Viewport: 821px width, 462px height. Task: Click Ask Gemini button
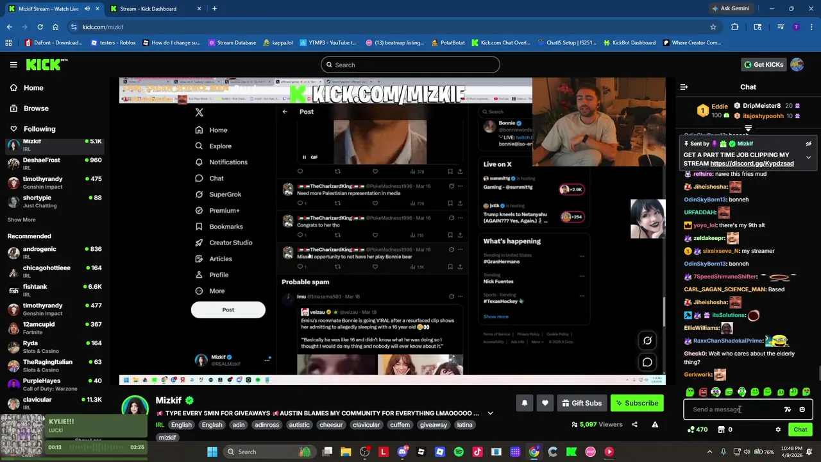tap(730, 9)
